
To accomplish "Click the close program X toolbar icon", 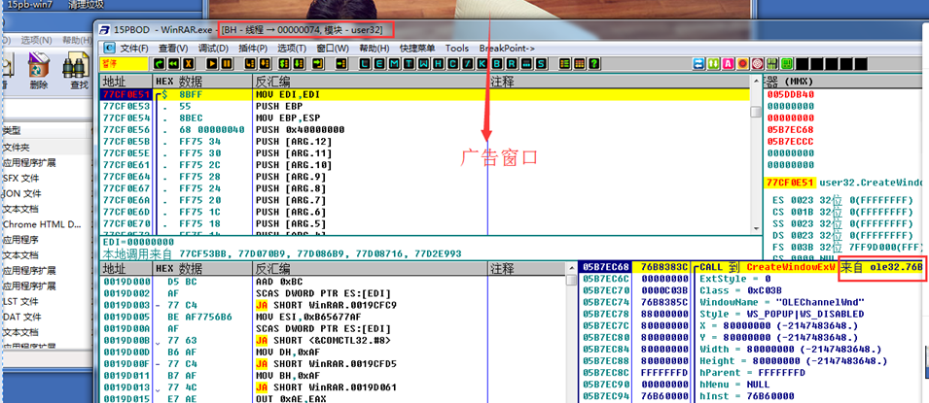I will click(x=189, y=63).
